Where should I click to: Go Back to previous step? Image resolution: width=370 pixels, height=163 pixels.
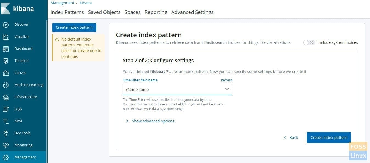(x=291, y=138)
